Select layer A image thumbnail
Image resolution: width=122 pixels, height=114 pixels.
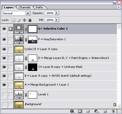(x=19, y=85)
